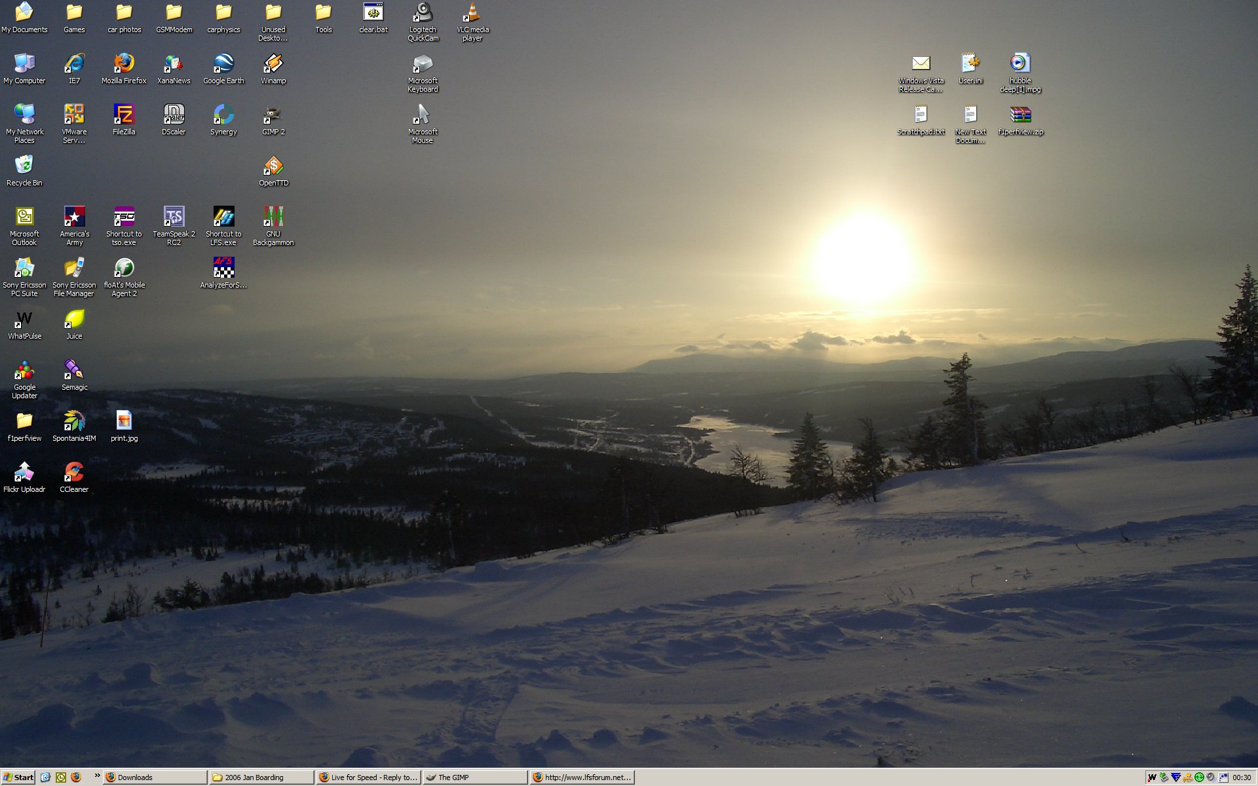Switch to the Downloads taskbar window

coord(155,777)
